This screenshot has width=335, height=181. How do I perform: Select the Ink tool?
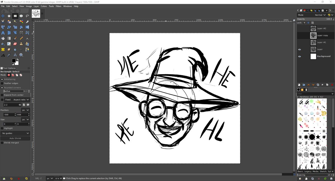3,44
